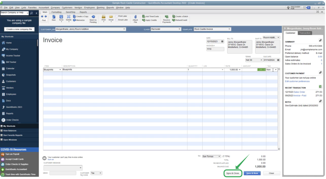This screenshot has height=179, width=326.
Task: Open the Transaction tab in side panel
Action: click(305, 33)
